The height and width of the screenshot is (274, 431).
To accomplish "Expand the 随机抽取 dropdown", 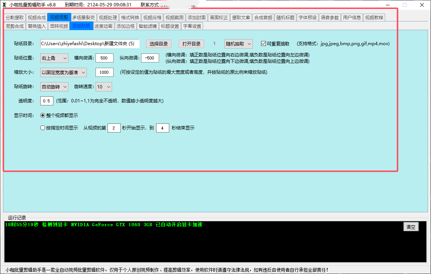I will [x=238, y=44].
